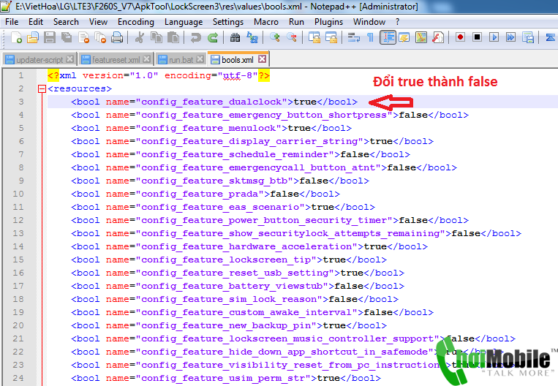Viewport: 558px width, 386px height.
Task: Close the featureset.xml tab
Action: (x=146, y=59)
